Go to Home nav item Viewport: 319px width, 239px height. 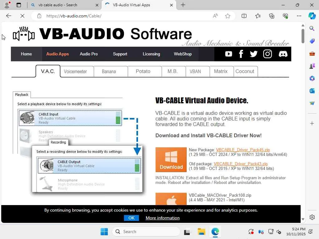[x=26, y=54]
